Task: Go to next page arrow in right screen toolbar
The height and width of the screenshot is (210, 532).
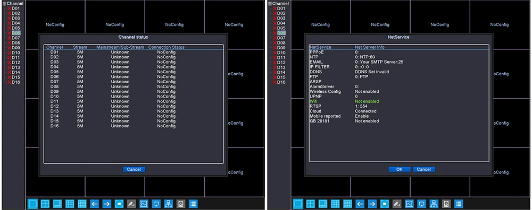Action: click(x=372, y=204)
